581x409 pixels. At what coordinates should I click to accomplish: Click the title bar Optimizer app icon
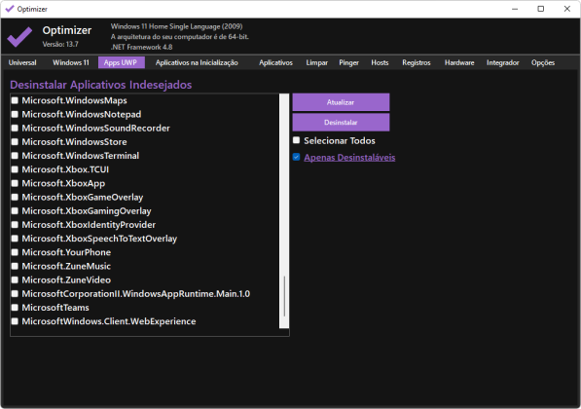tap(10, 9)
